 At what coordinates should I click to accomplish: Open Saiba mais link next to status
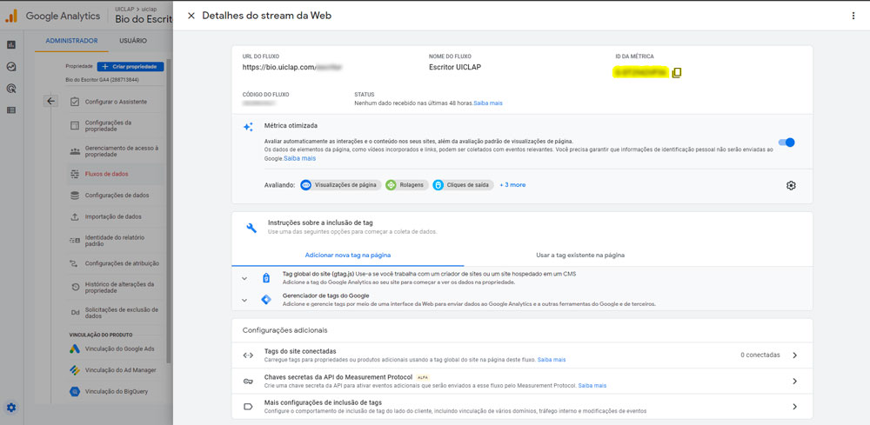coord(488,103)
